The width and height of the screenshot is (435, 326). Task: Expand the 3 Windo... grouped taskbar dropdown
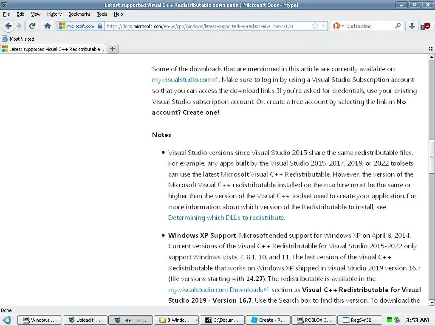pyautogui.click(x=196, y=320)
